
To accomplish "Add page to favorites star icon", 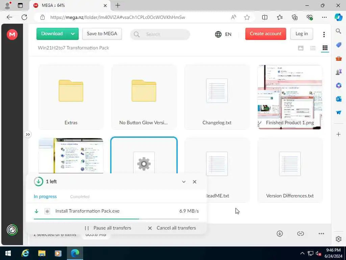I will [x=247, y=17].
